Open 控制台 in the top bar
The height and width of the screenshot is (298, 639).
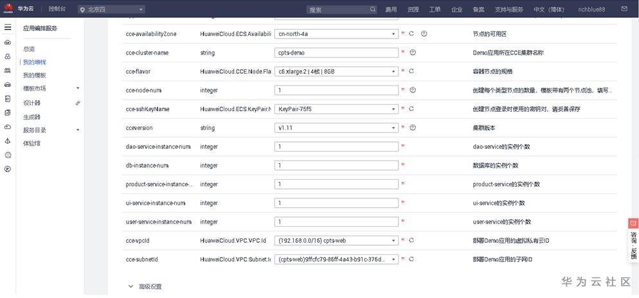(x=57, y=8)
